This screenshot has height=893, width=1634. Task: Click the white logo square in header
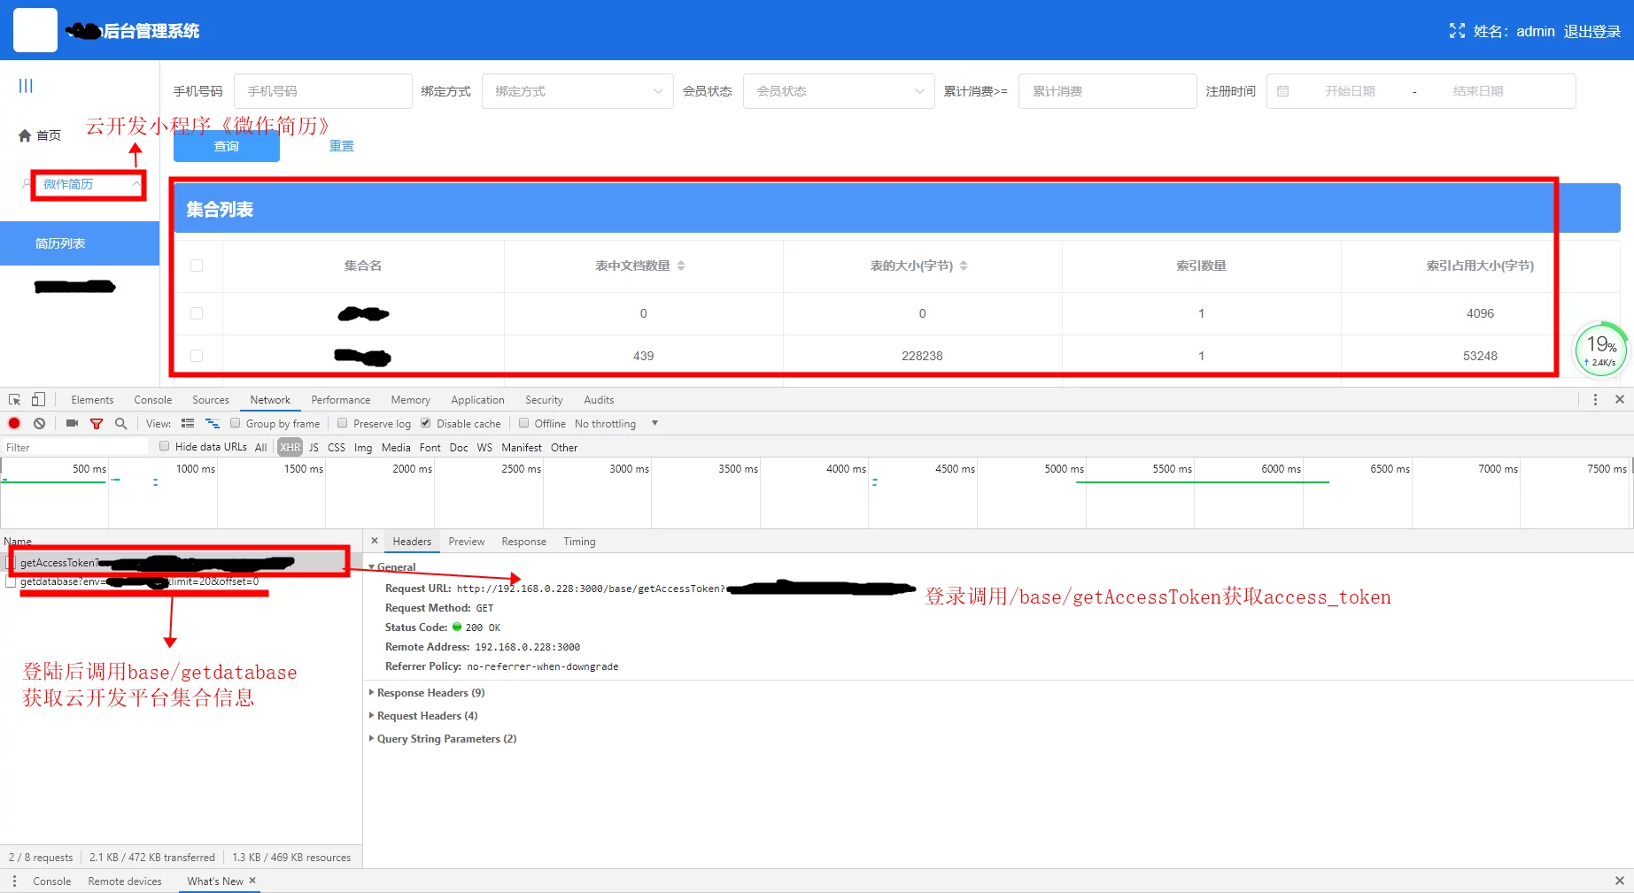click(35, 30)
